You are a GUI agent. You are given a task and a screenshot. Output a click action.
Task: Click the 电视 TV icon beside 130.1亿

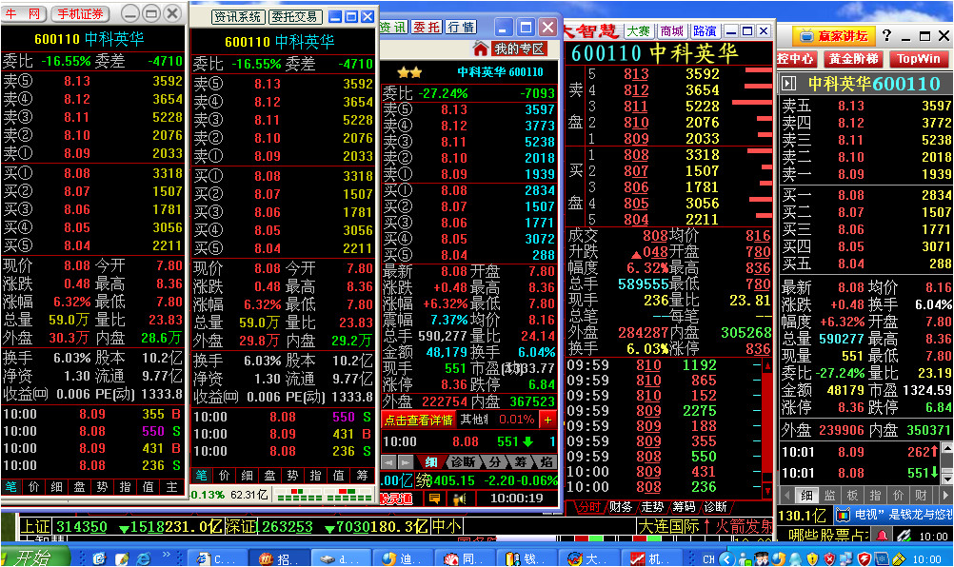coord(844,514)
